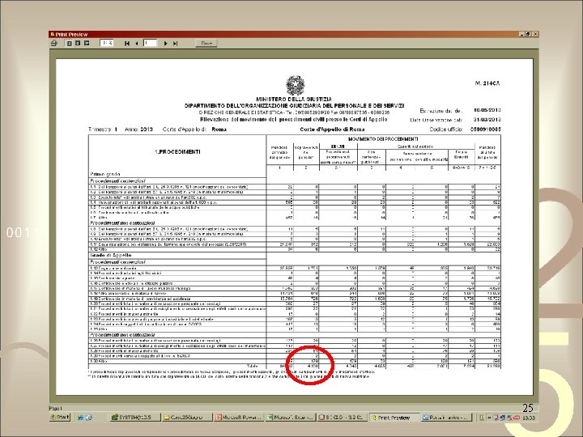Go to next page arrow

[165, 44]
